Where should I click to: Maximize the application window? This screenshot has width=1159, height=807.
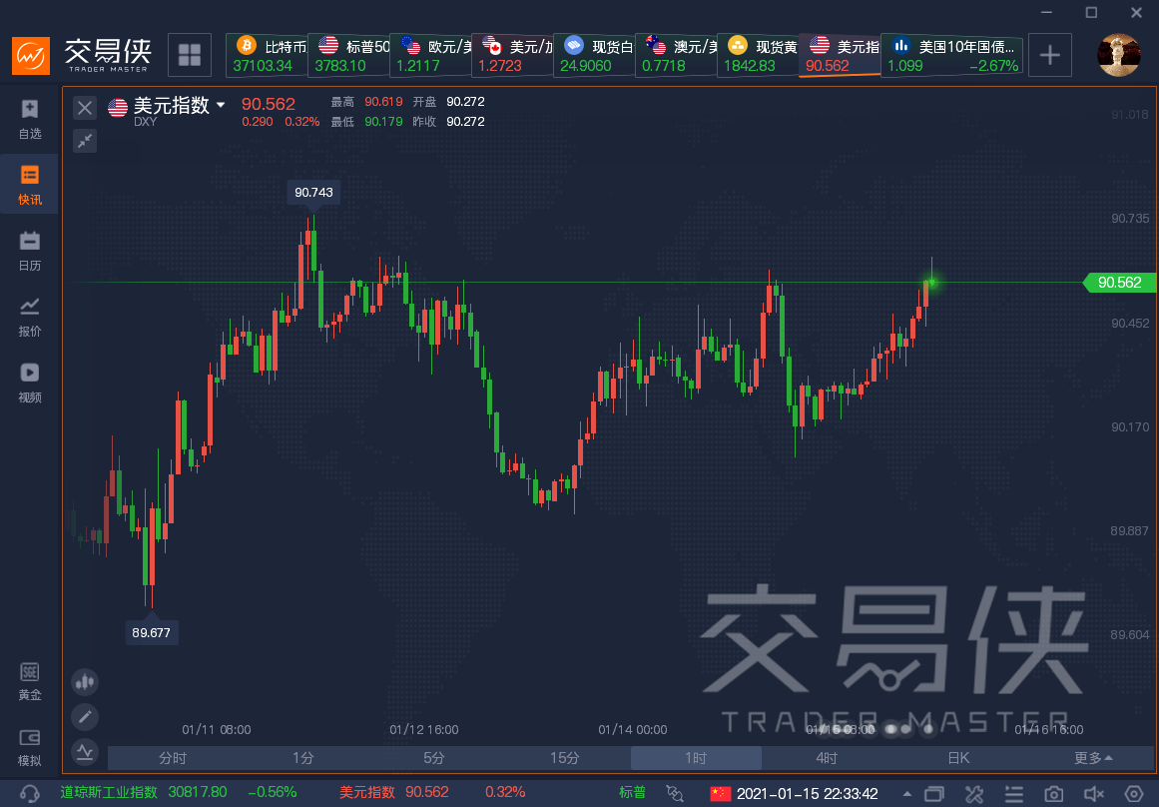pos(1091,13)
